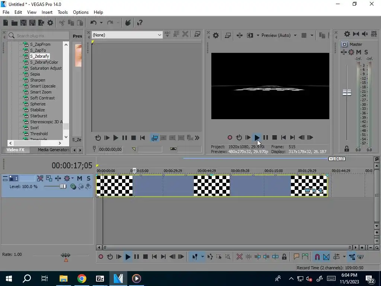Open project Properties gear in main toolbar

pos(50,23)
